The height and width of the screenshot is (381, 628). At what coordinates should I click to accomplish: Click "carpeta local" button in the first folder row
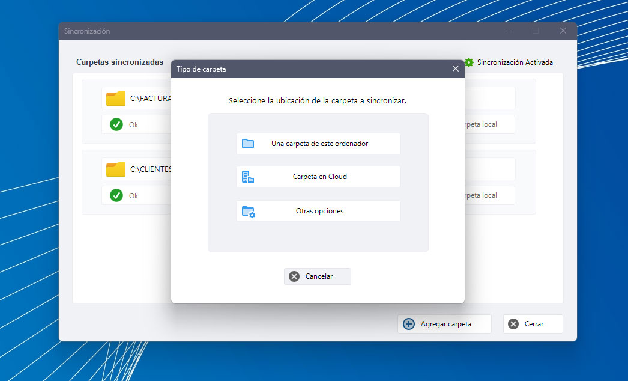tap(489, 125)
